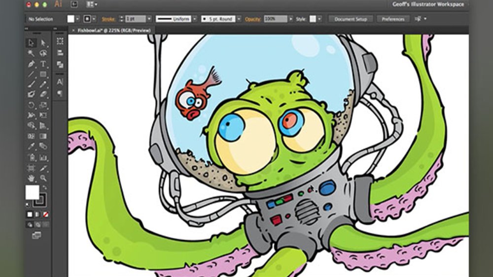Select the Hand tool

[x=31, y=179]
